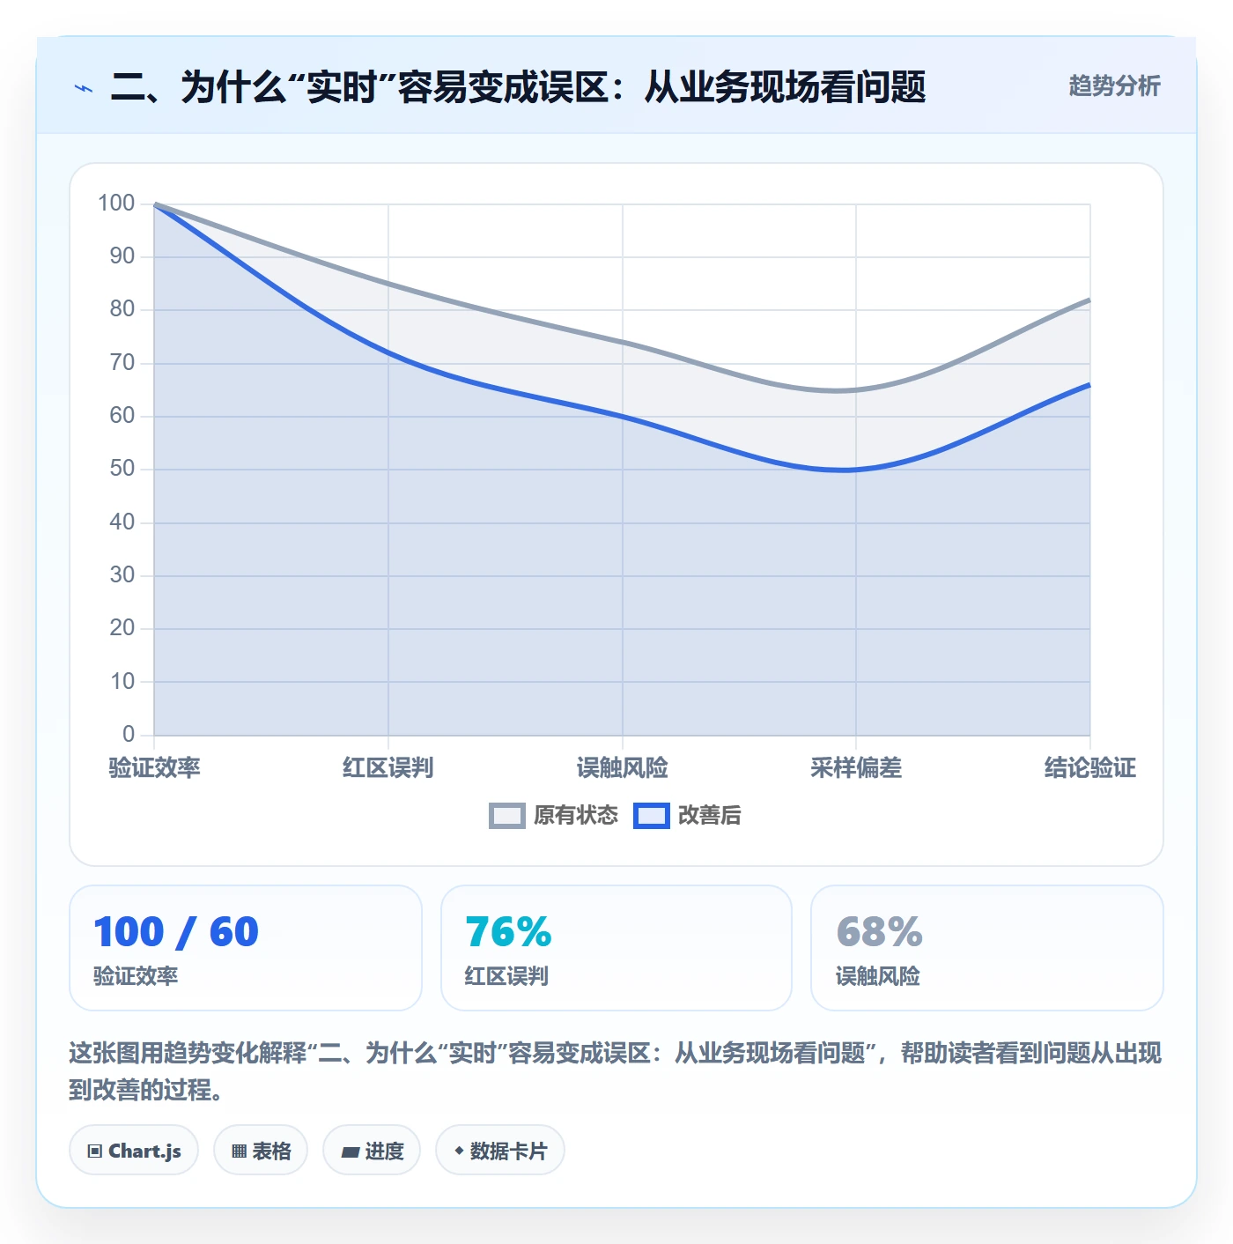Click the 结论验证 x-axis label
The image size is (1233, 1244).
pos(1090,768)
